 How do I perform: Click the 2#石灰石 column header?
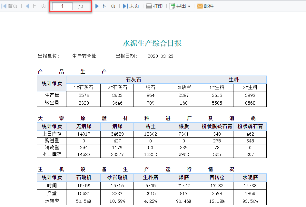click(x=117, y=88)
